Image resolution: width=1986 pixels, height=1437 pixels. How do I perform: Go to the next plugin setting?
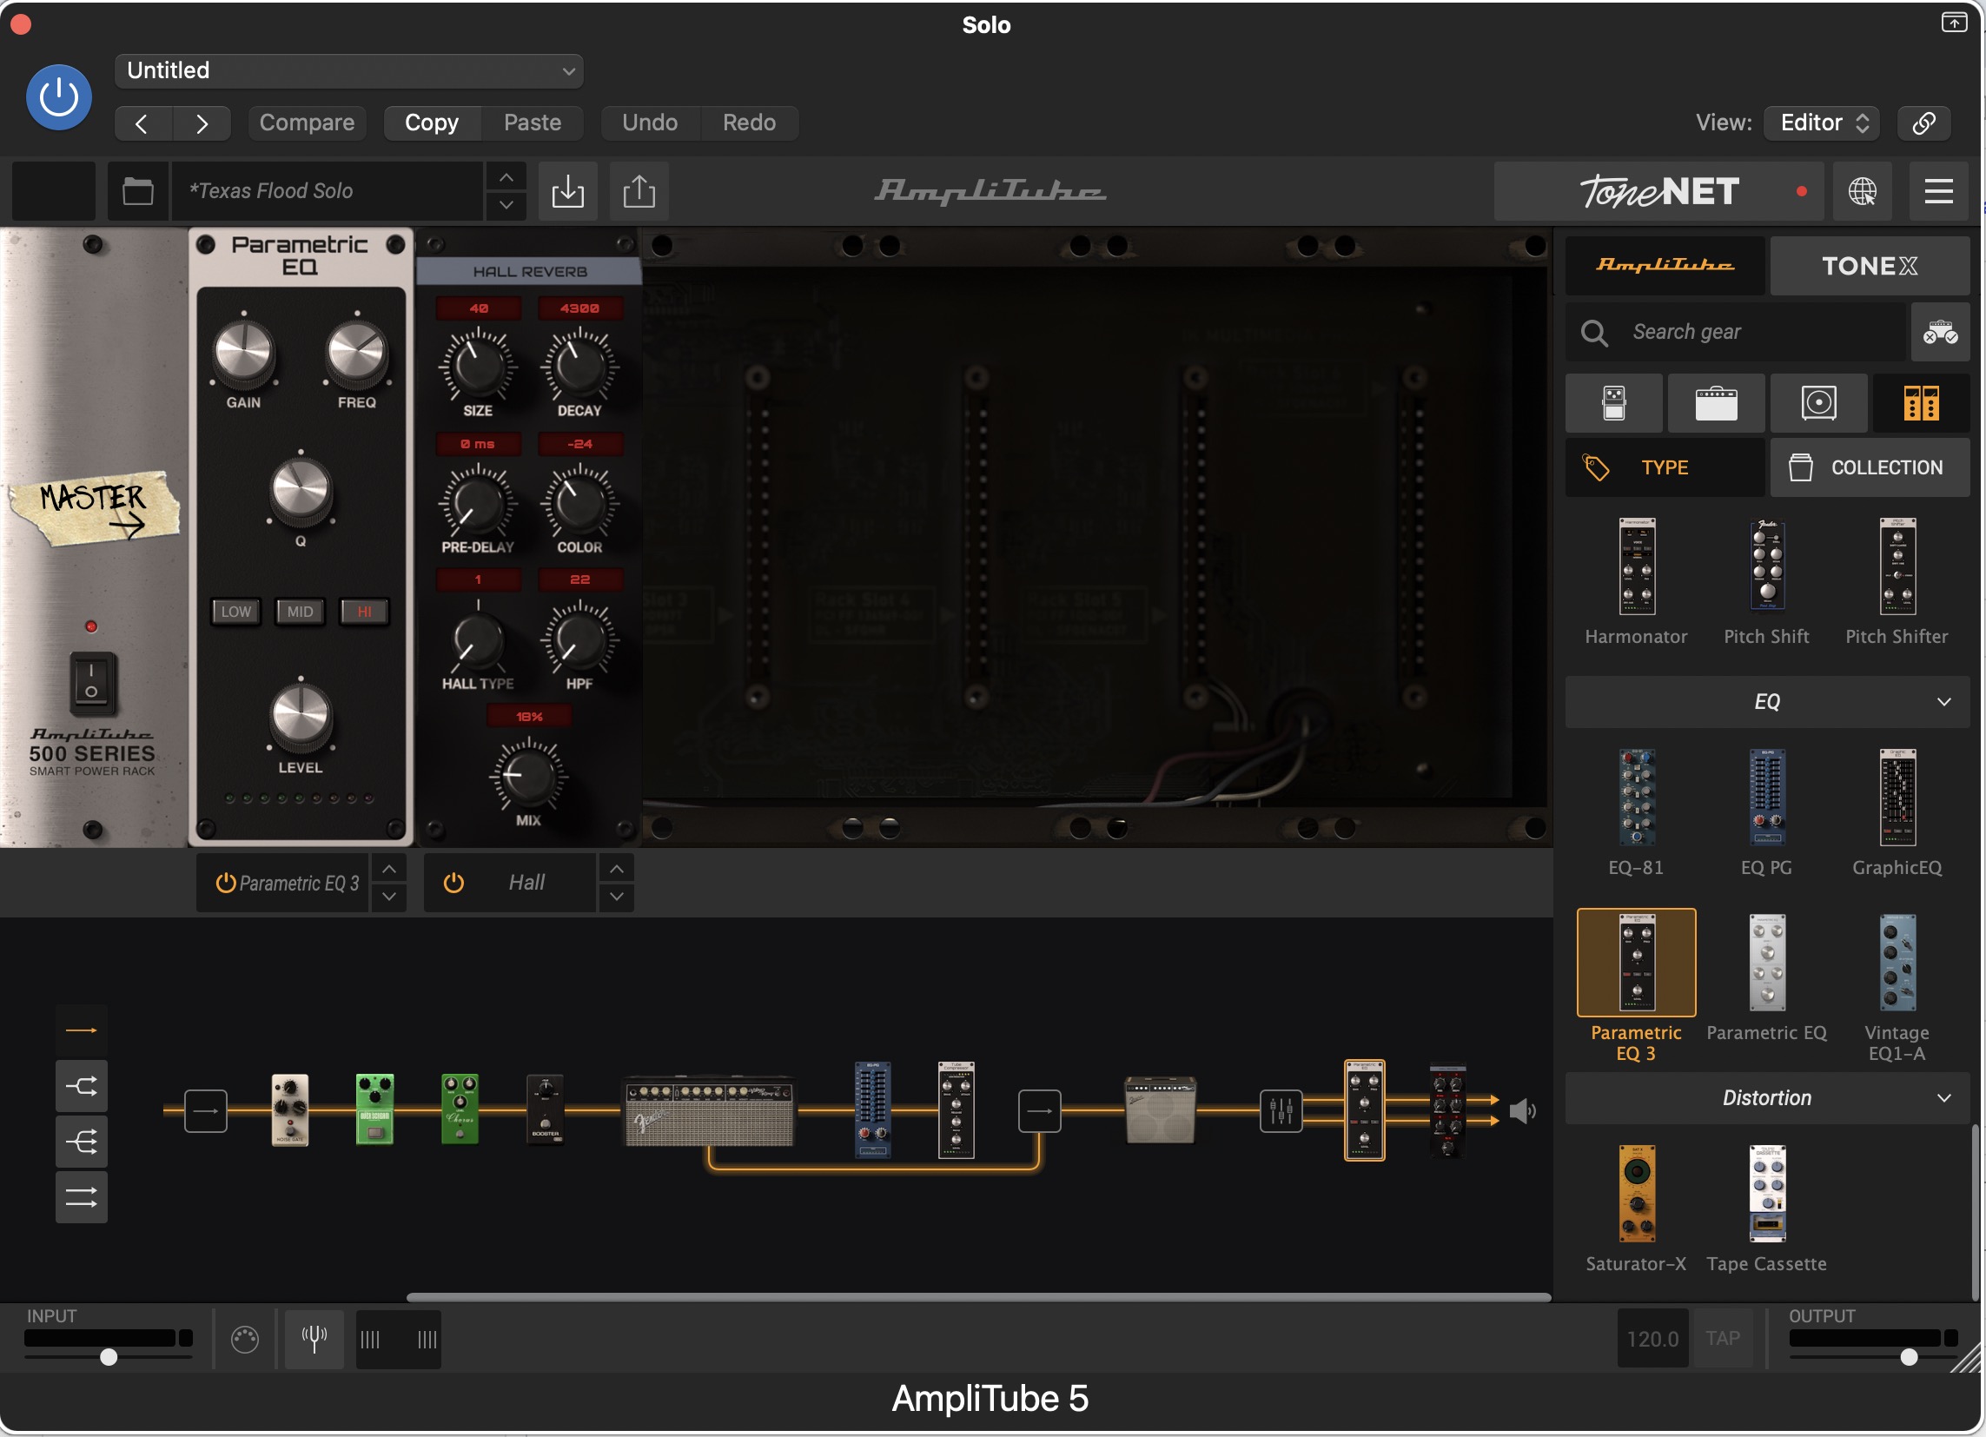tap(202, 123)
